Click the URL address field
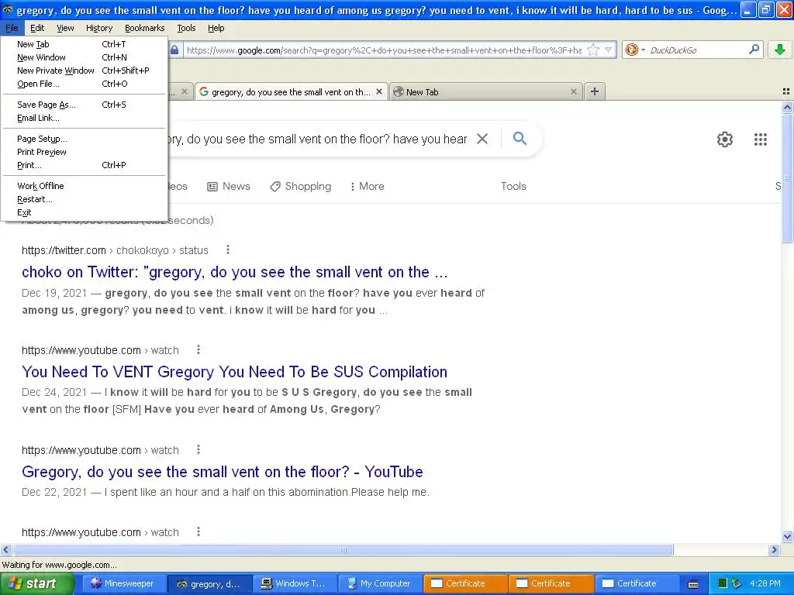This screenshot has width=794, height=595. click(384, 50)
